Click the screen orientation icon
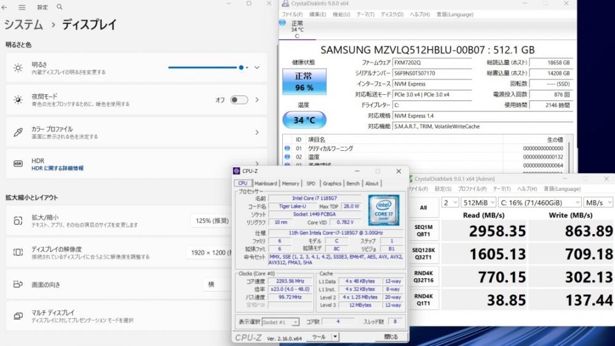This screenshot has height=346, width=615. tap(18, 284)
